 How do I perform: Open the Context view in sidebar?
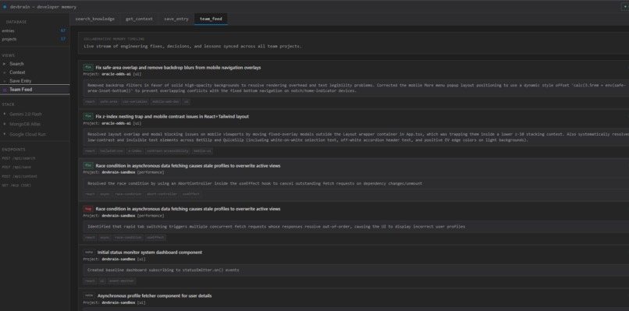(x=35, y=72)
